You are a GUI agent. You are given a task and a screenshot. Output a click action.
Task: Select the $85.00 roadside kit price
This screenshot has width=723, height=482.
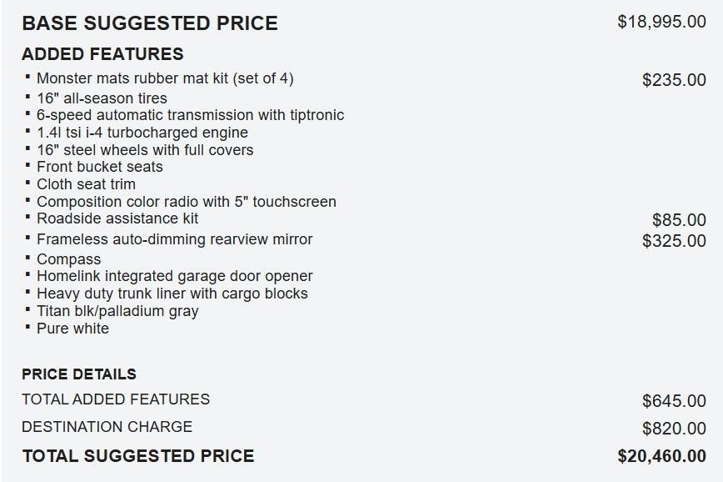679,220
